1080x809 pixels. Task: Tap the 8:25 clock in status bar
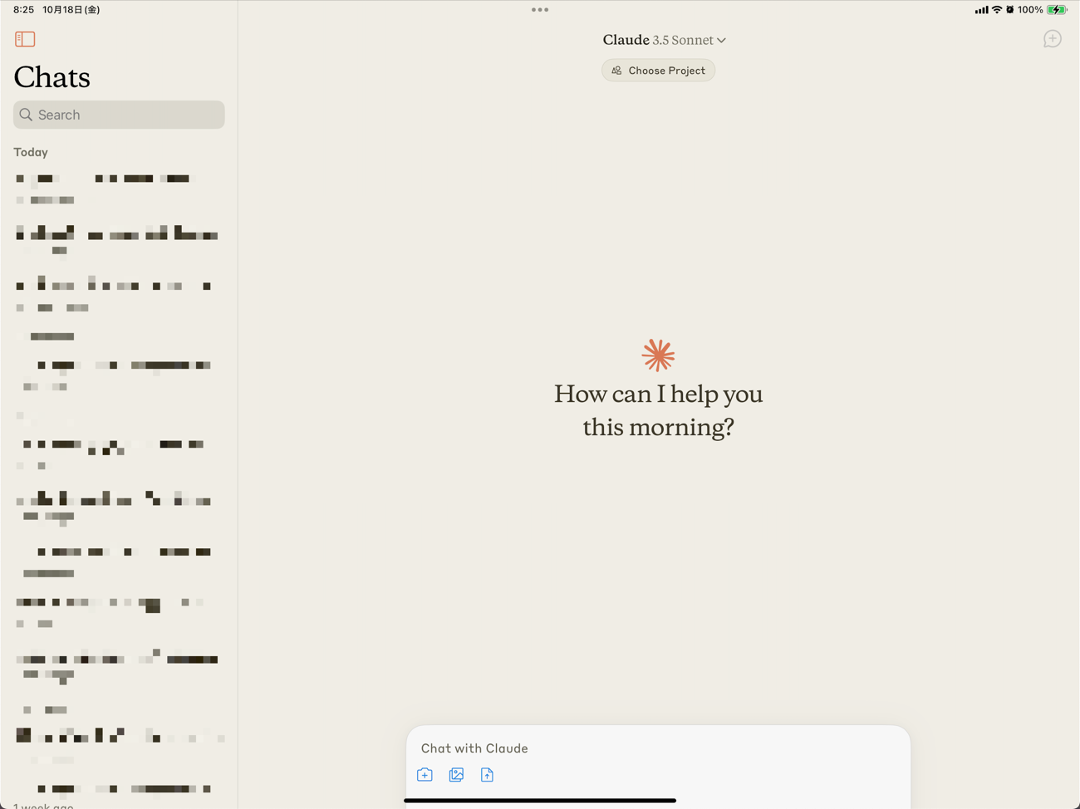[24, 10]
